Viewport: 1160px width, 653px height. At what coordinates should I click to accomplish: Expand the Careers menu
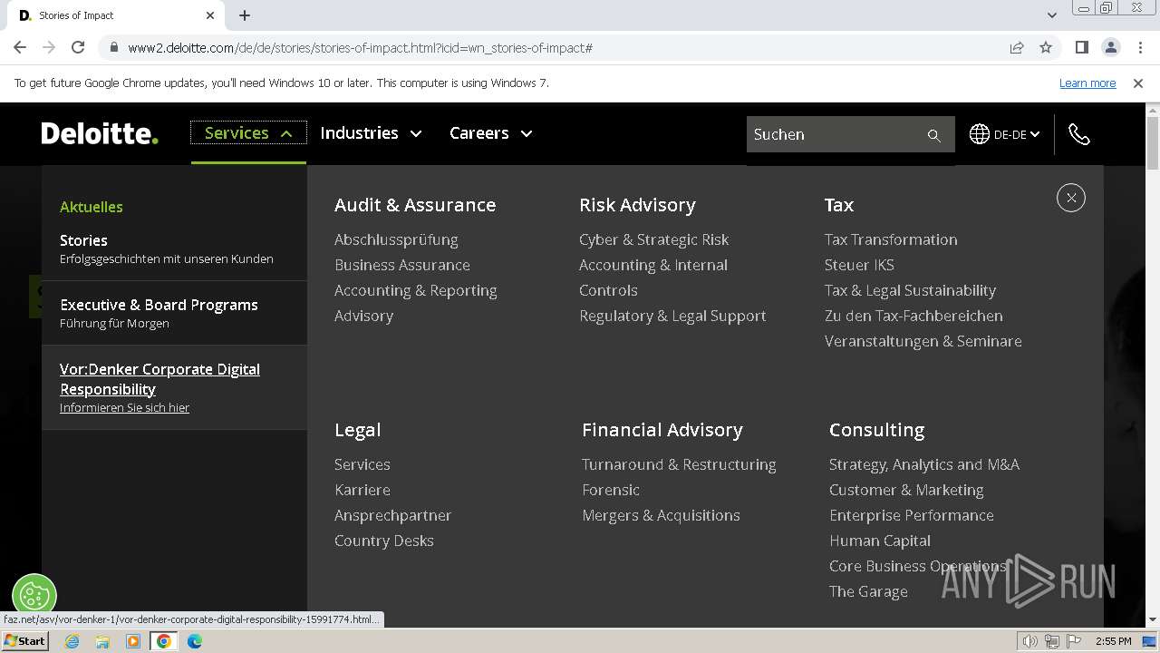coord(490,132)
